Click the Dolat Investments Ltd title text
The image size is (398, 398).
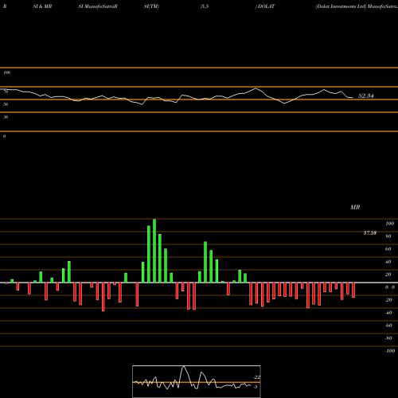341,6
